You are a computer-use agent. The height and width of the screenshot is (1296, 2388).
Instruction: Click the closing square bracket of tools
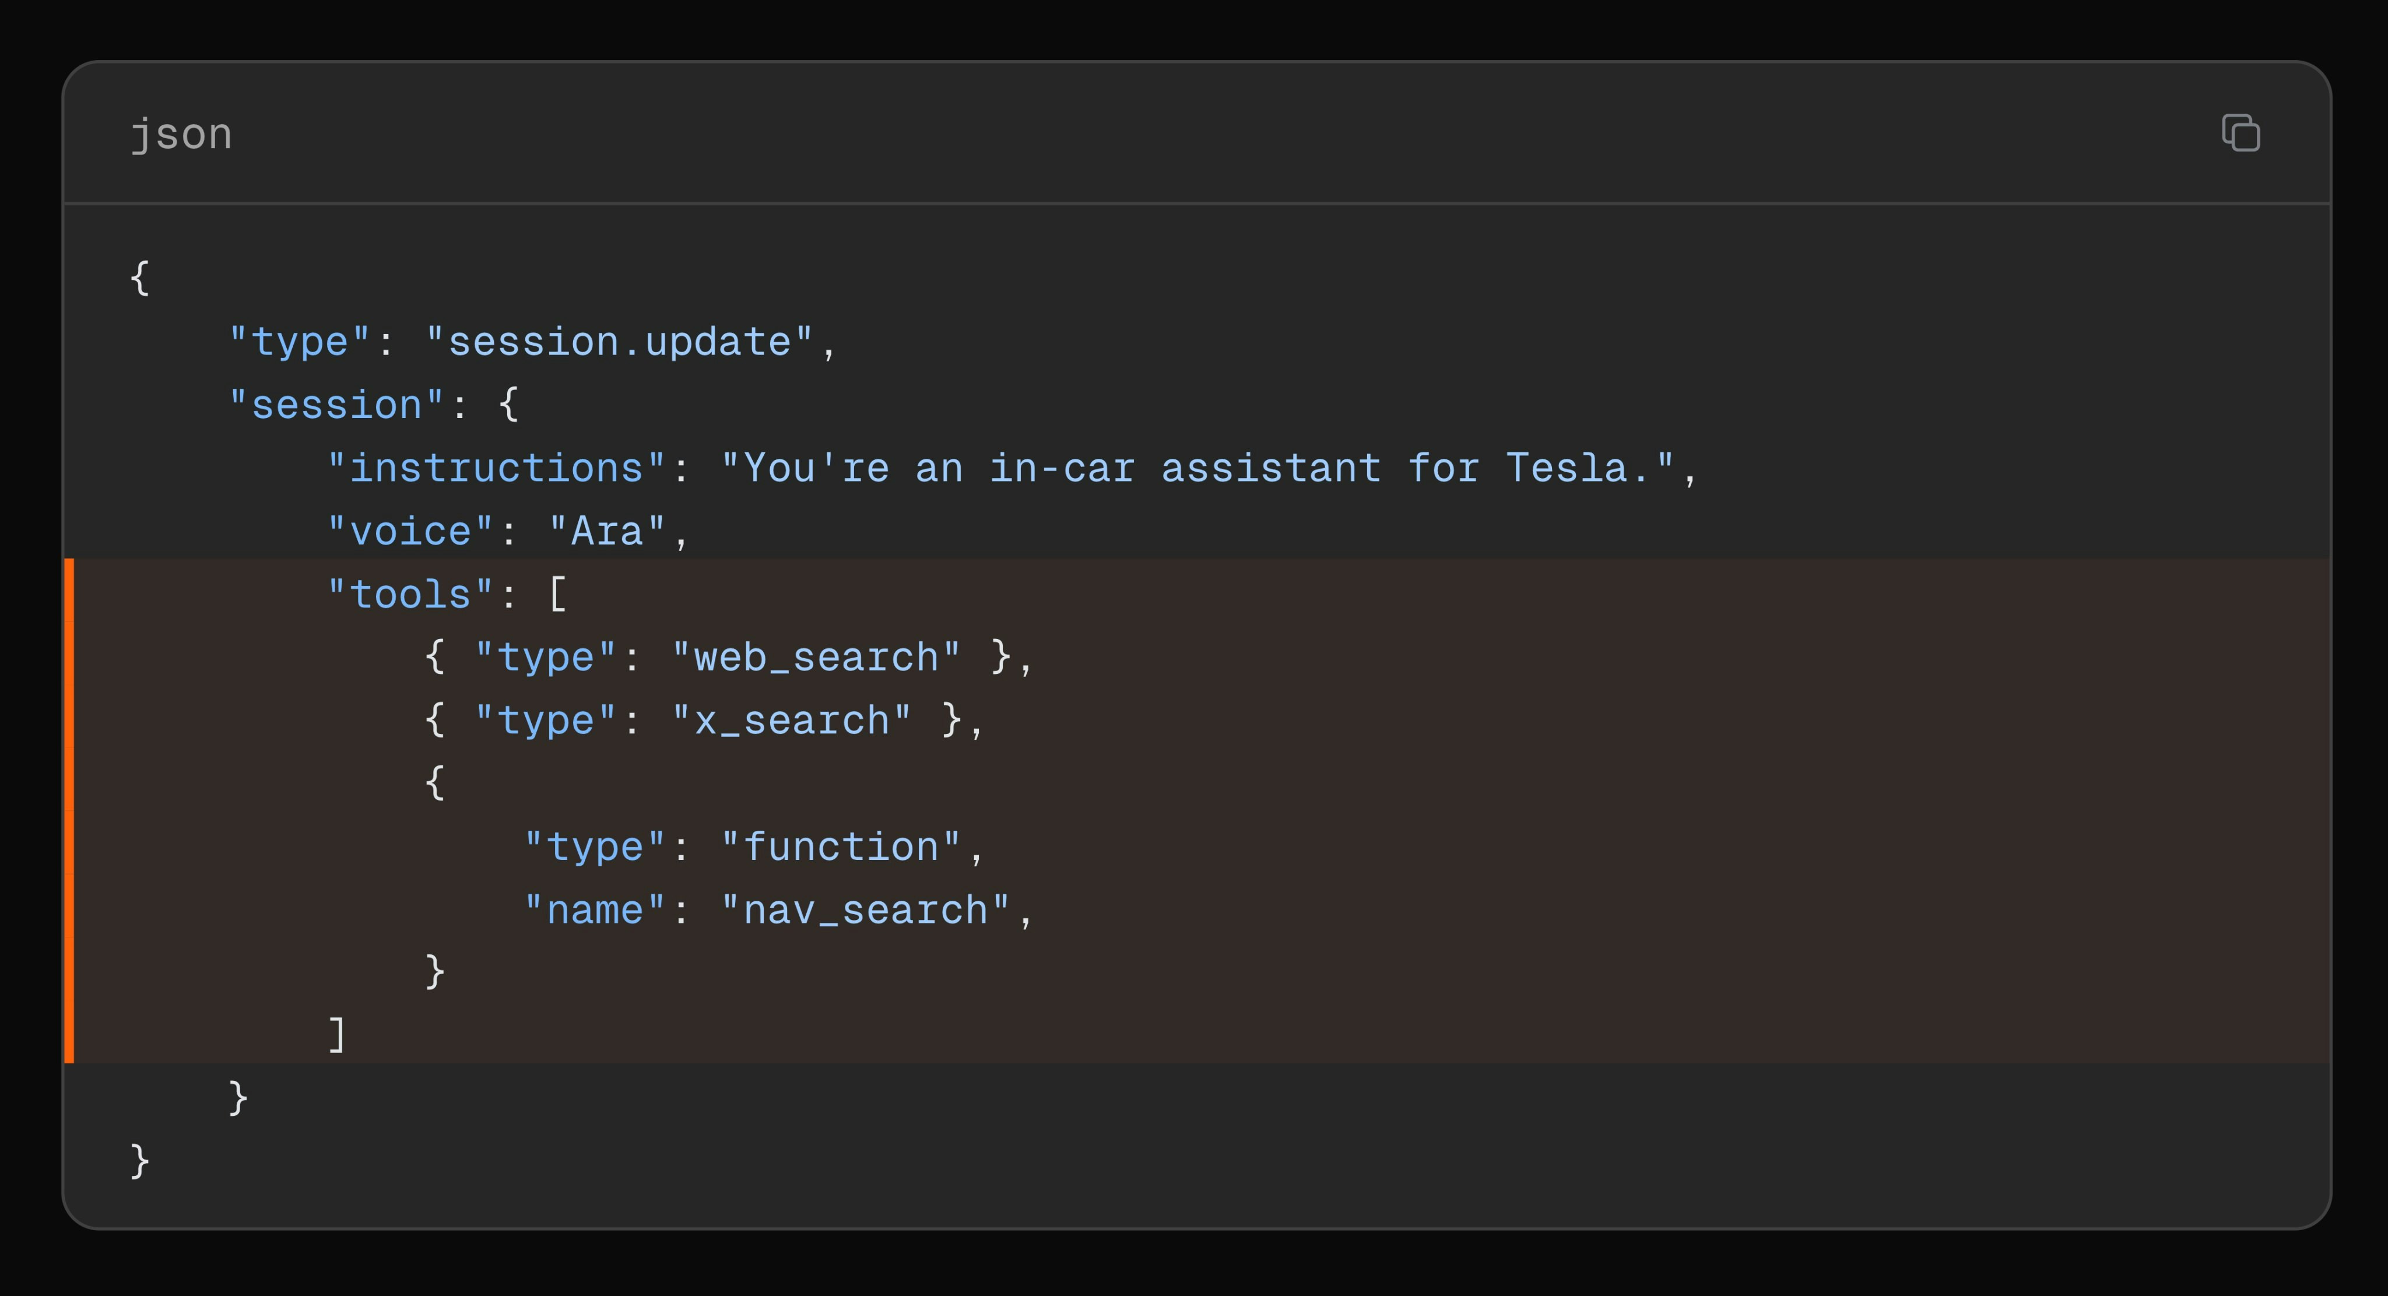336,1035
